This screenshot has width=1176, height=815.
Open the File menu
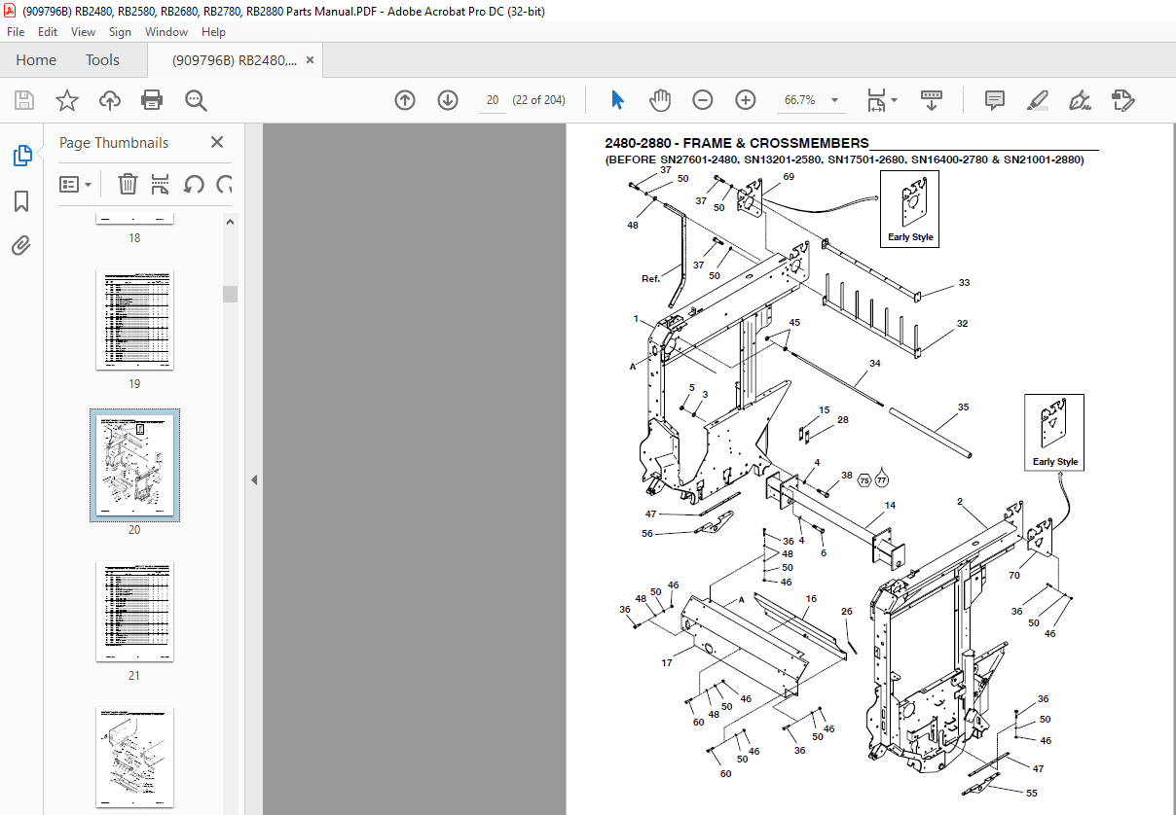[16, 32]
